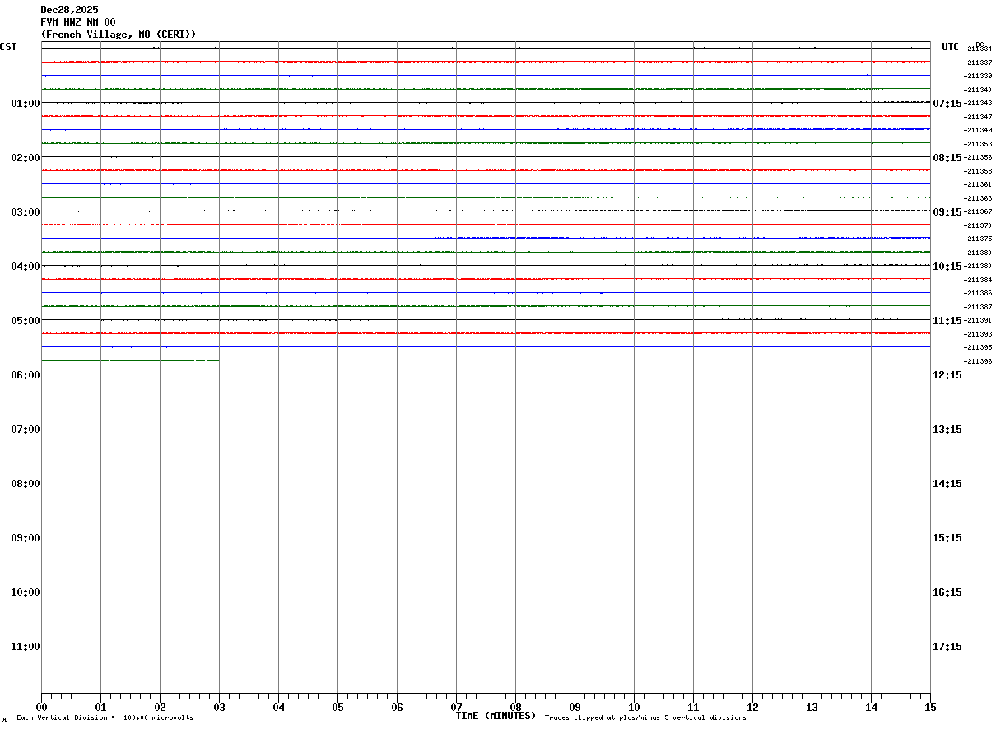Click the DC offset value -211361
Screen dimensions: 996x729
pyautogui.click(x=978, y=184)
